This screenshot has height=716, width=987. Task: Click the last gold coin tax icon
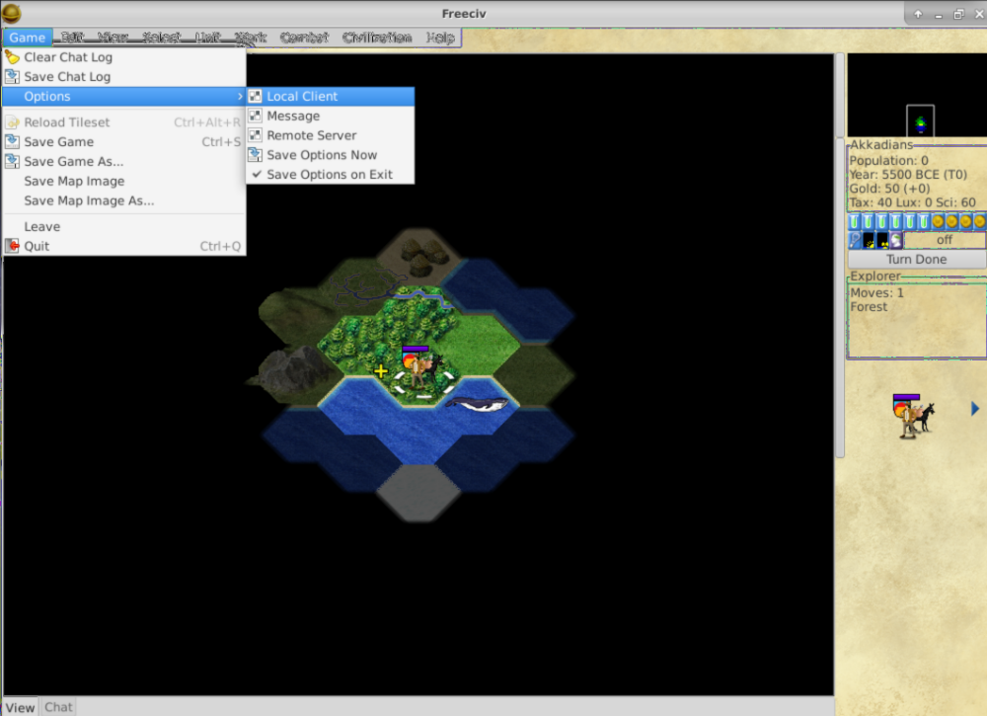pyautogui.click(x=978, y=222)
